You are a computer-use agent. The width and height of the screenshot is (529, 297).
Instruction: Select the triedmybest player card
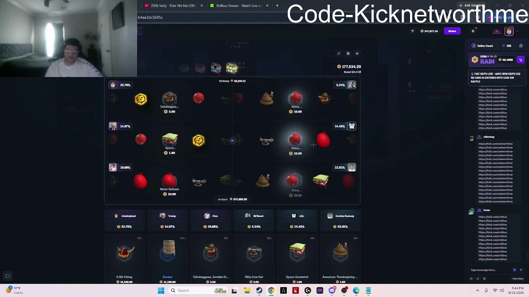[124, 221]
